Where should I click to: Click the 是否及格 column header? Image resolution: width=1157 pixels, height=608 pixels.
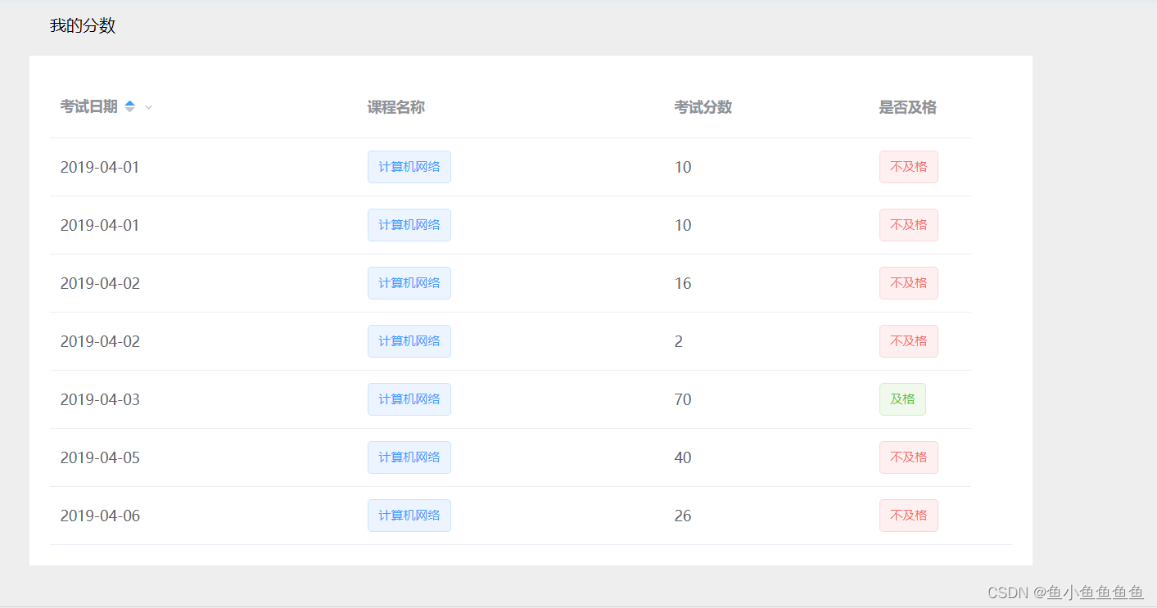click(x=908, y=107)
